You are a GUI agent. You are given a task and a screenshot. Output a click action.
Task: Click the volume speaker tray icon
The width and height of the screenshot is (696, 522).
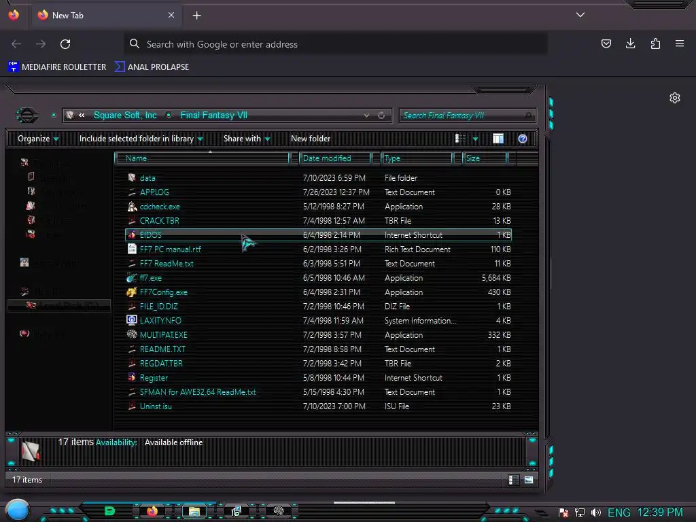596,512
